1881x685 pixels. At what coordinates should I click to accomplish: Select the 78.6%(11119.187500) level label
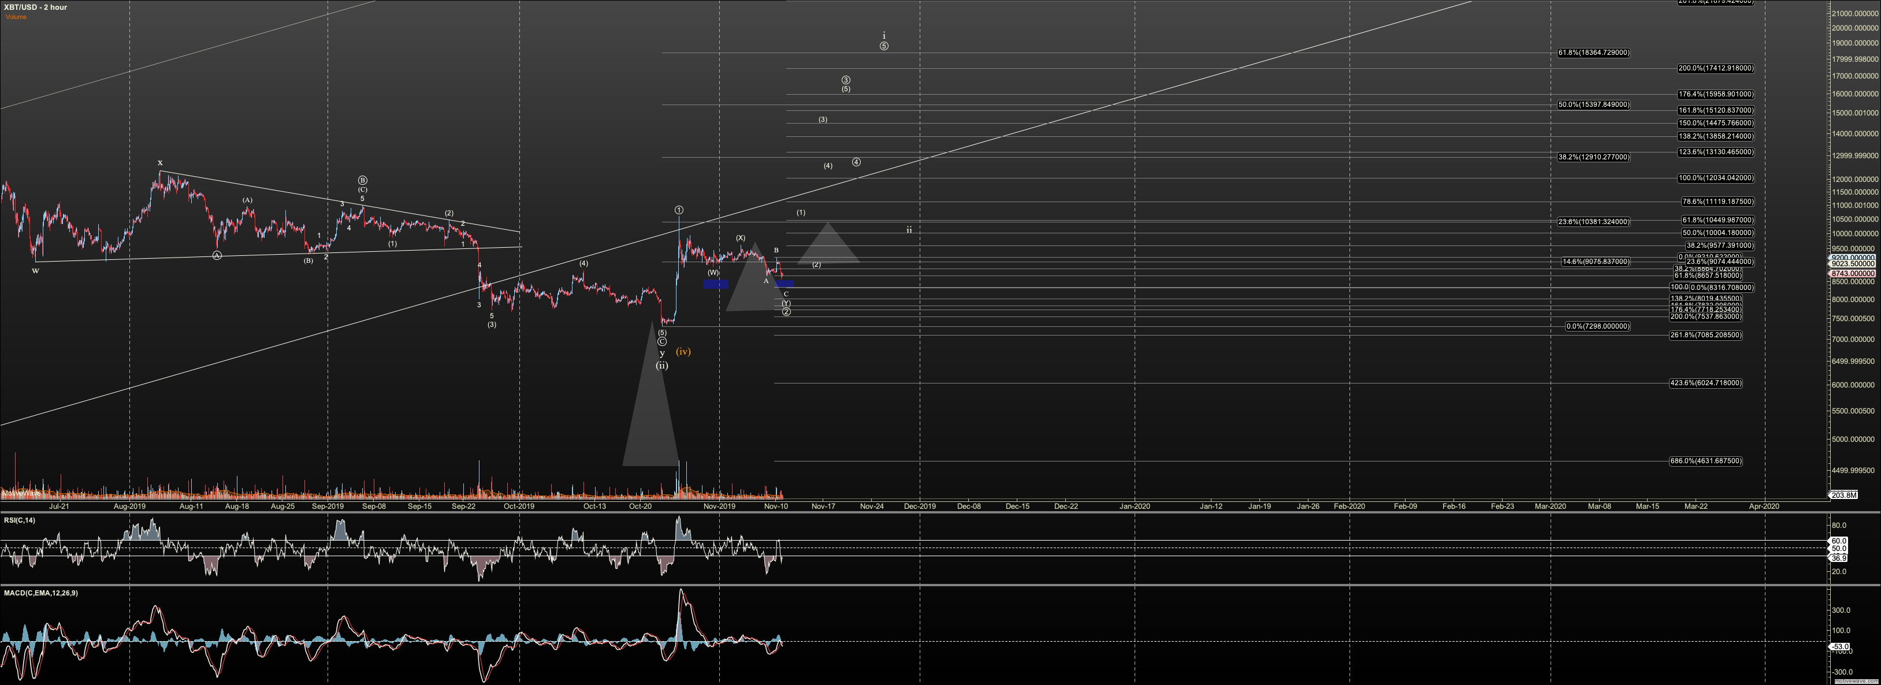(1718, 202)
